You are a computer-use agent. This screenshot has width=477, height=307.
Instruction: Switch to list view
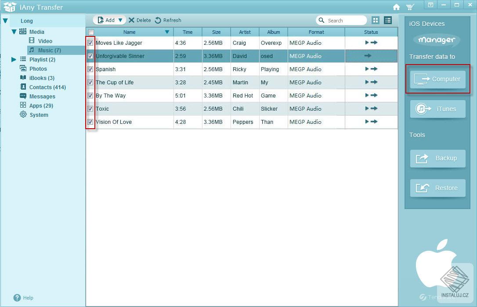click(387, 20)
